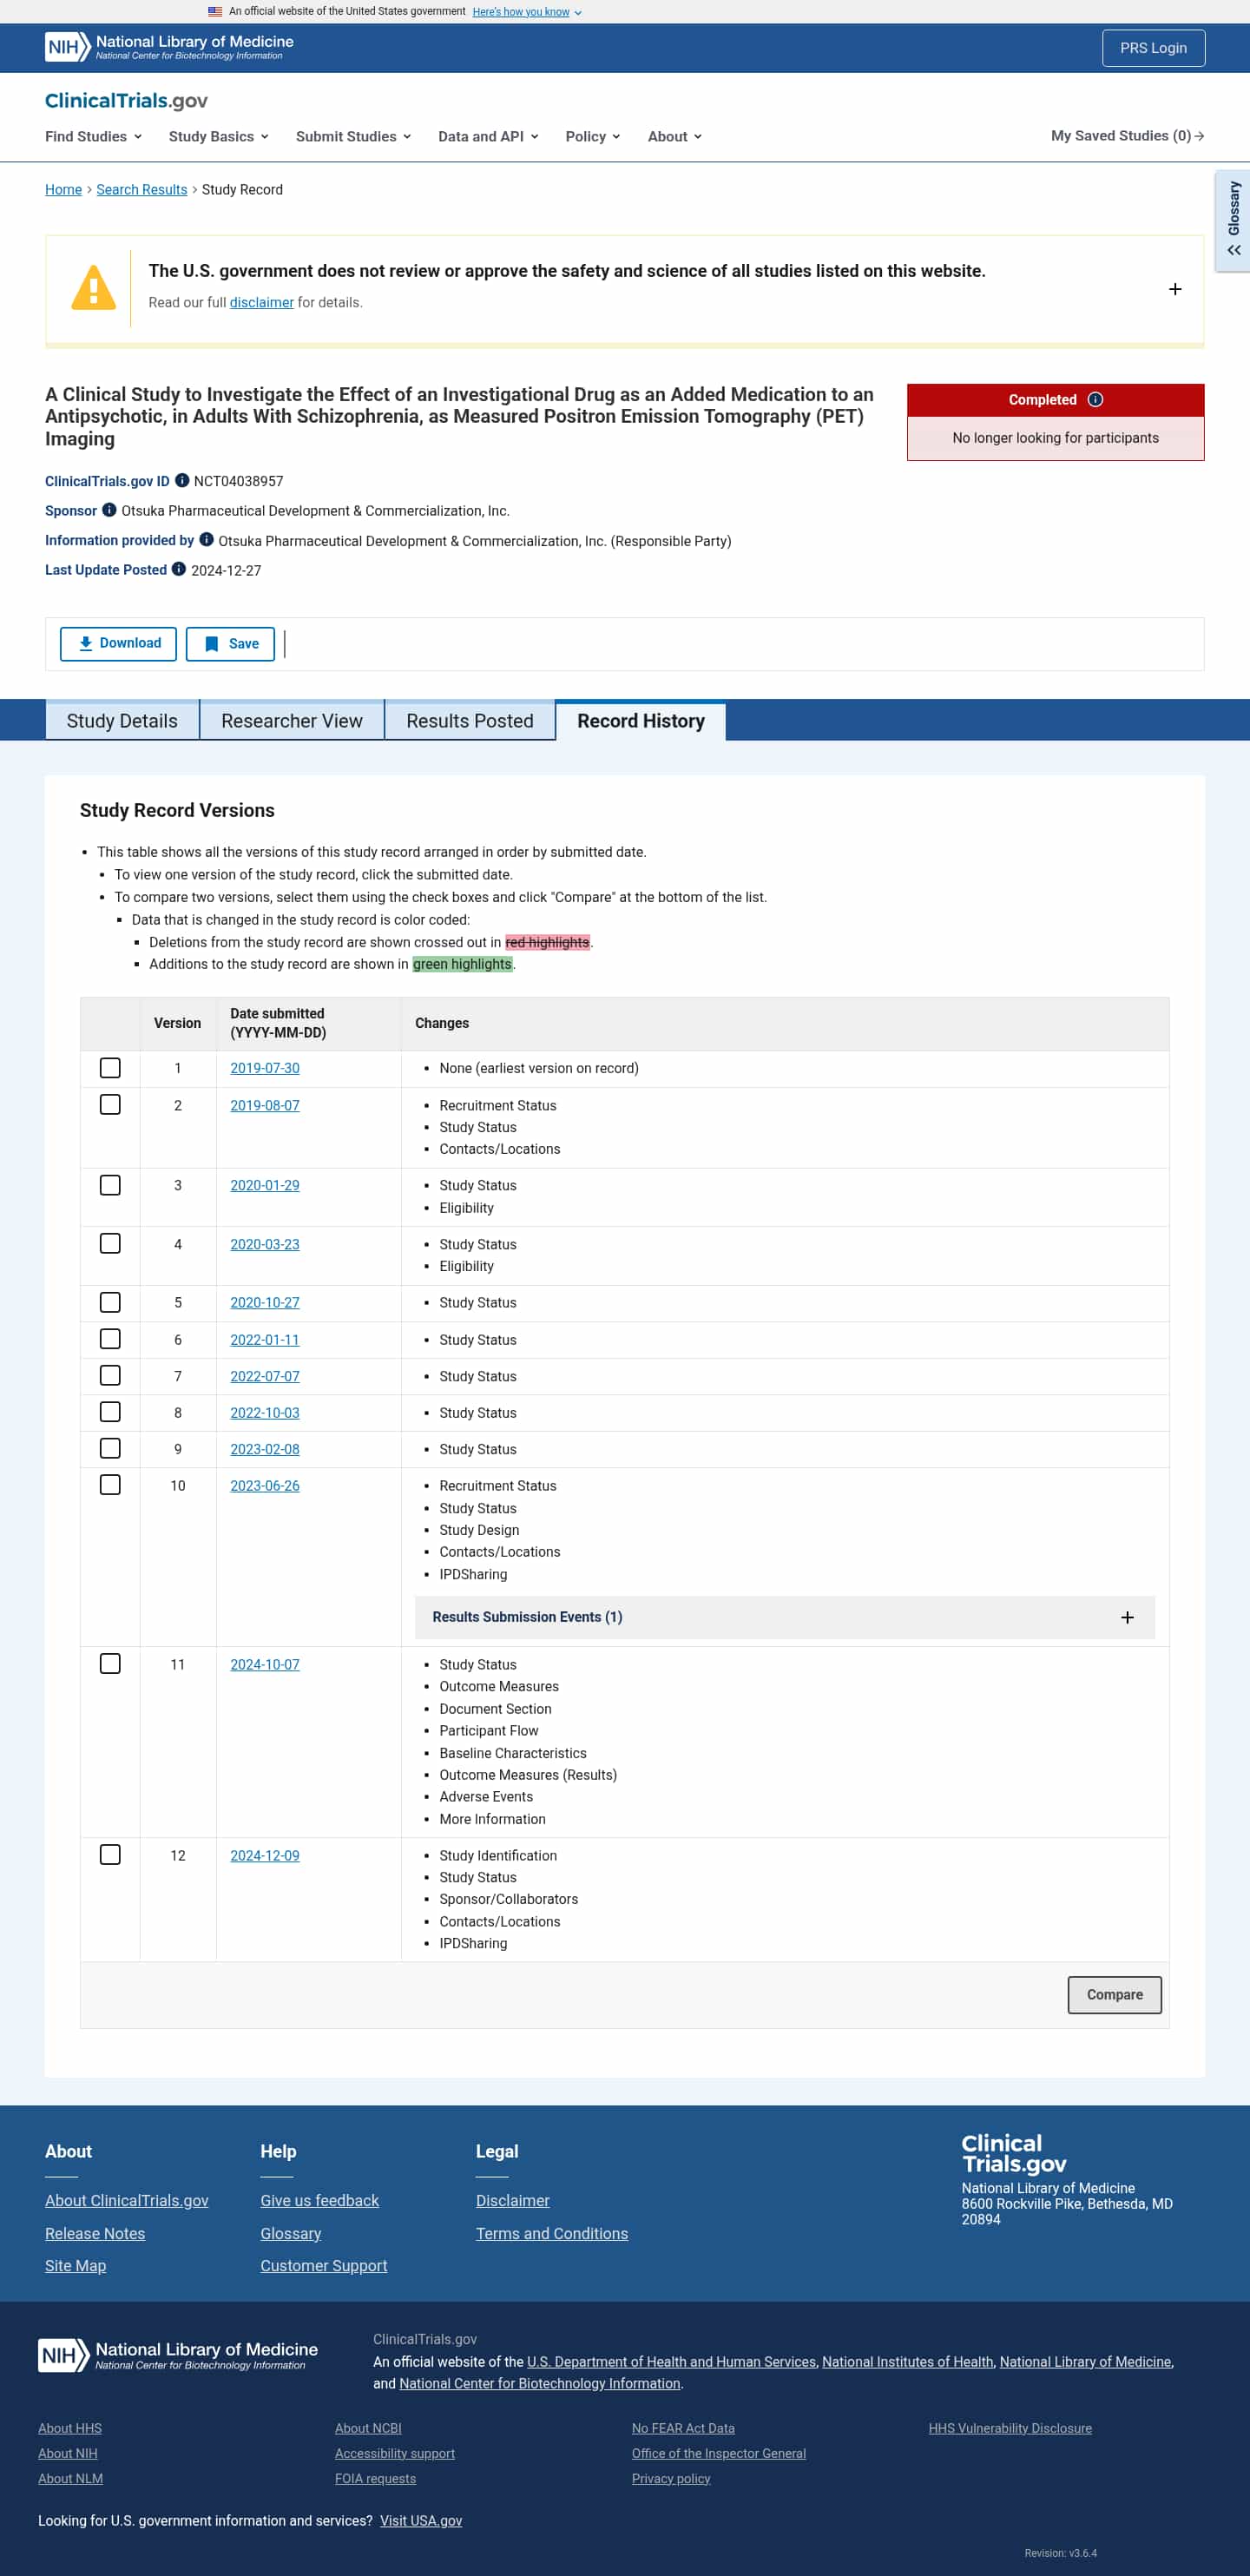Switch to the Study Details tab

point(122,721)
